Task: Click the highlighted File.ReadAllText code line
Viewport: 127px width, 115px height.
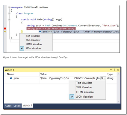Action: click(51, 29)
